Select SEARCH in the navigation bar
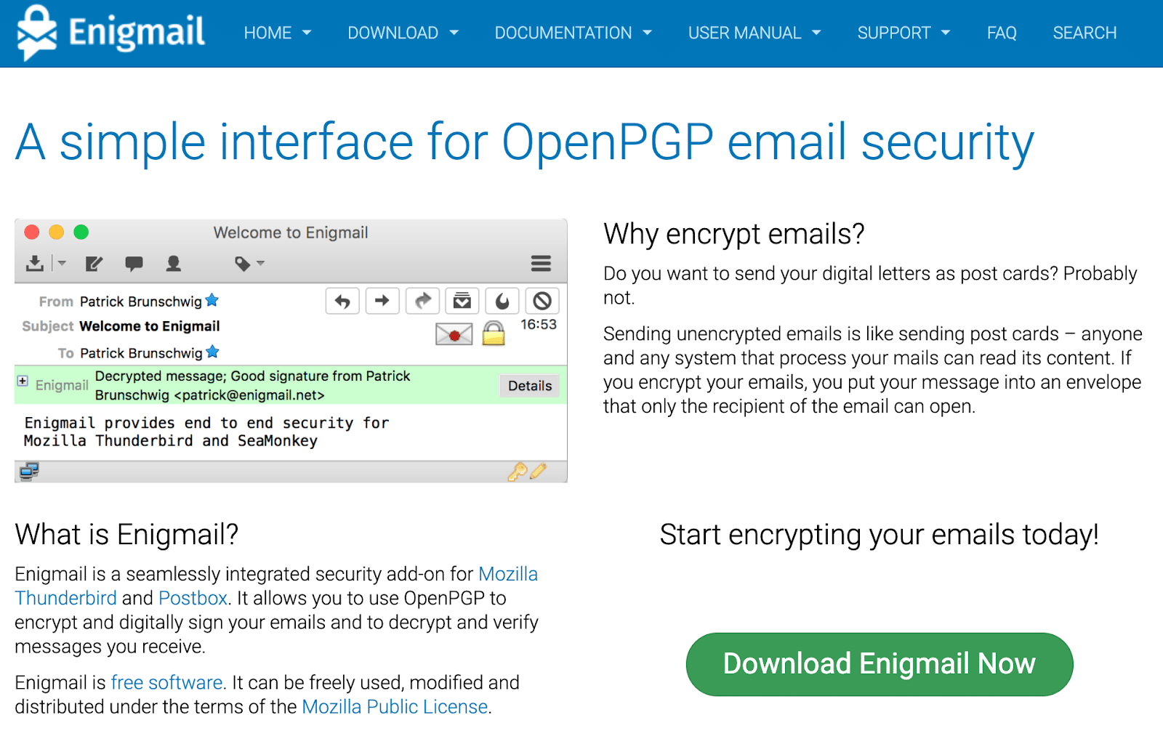This screenshot has height=752, width=1163. click(1084, 33)
